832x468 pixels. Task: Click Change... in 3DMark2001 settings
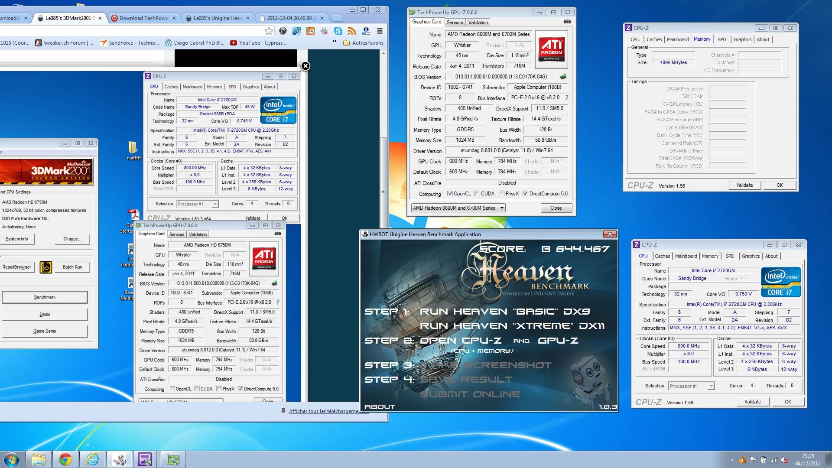coord(72,239)
